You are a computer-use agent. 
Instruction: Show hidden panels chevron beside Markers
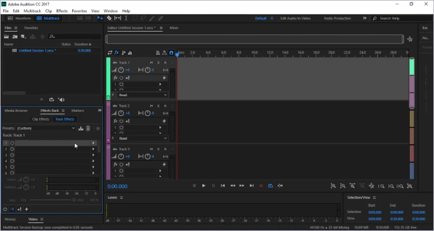point(100,111)
